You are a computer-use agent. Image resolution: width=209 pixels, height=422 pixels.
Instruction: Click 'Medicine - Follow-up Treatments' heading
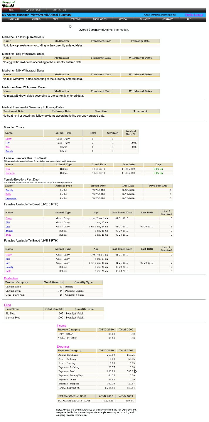[x=23, y=37]
